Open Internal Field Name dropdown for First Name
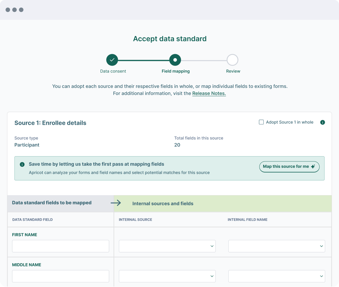 [277, 246]
